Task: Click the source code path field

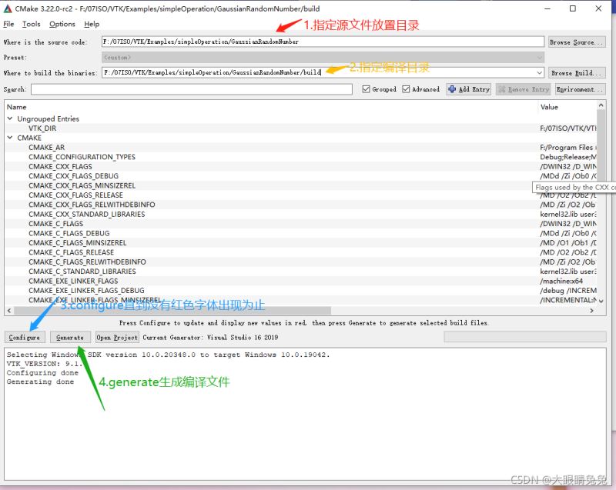Action: click(x=323, y=42)
